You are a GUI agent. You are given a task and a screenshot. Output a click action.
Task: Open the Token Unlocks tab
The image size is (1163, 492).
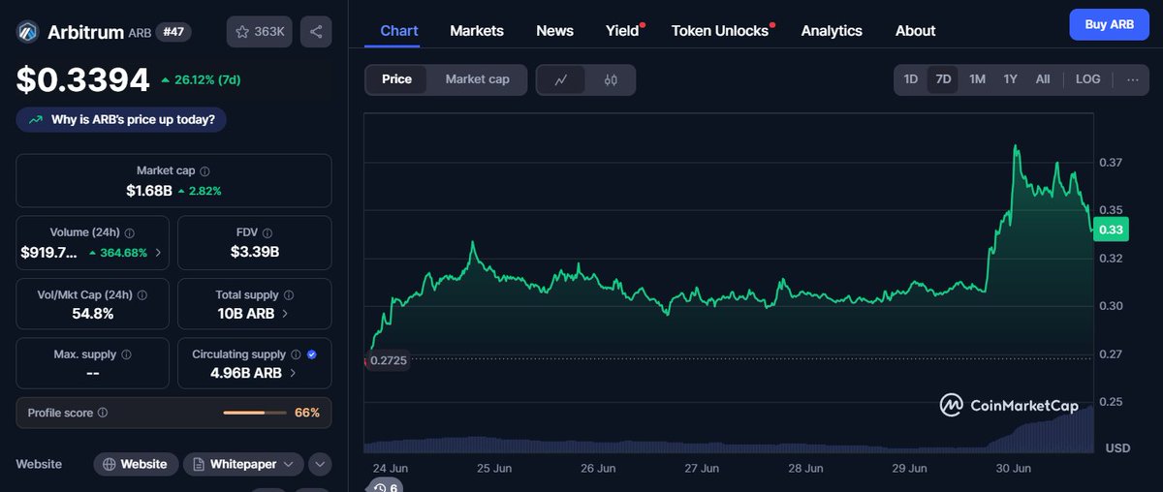pos(721,30)
